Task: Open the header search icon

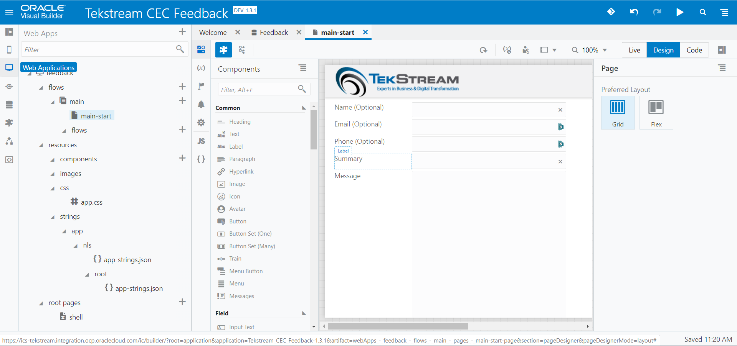Action: (x=703, y=12)
